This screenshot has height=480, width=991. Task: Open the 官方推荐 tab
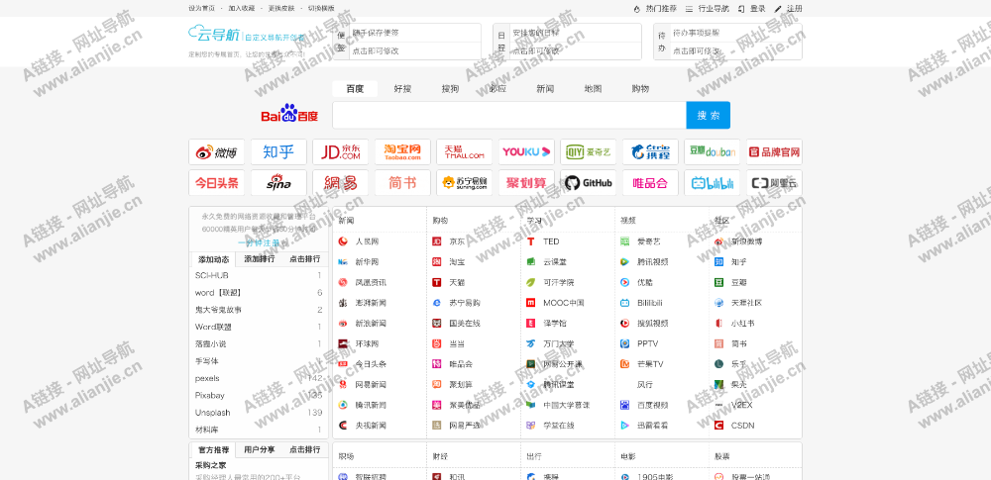click(213, 449)
